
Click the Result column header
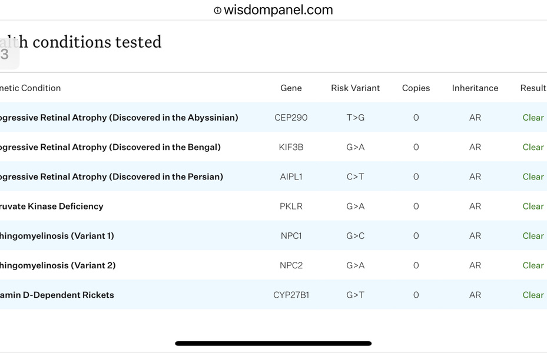(533, 88)
